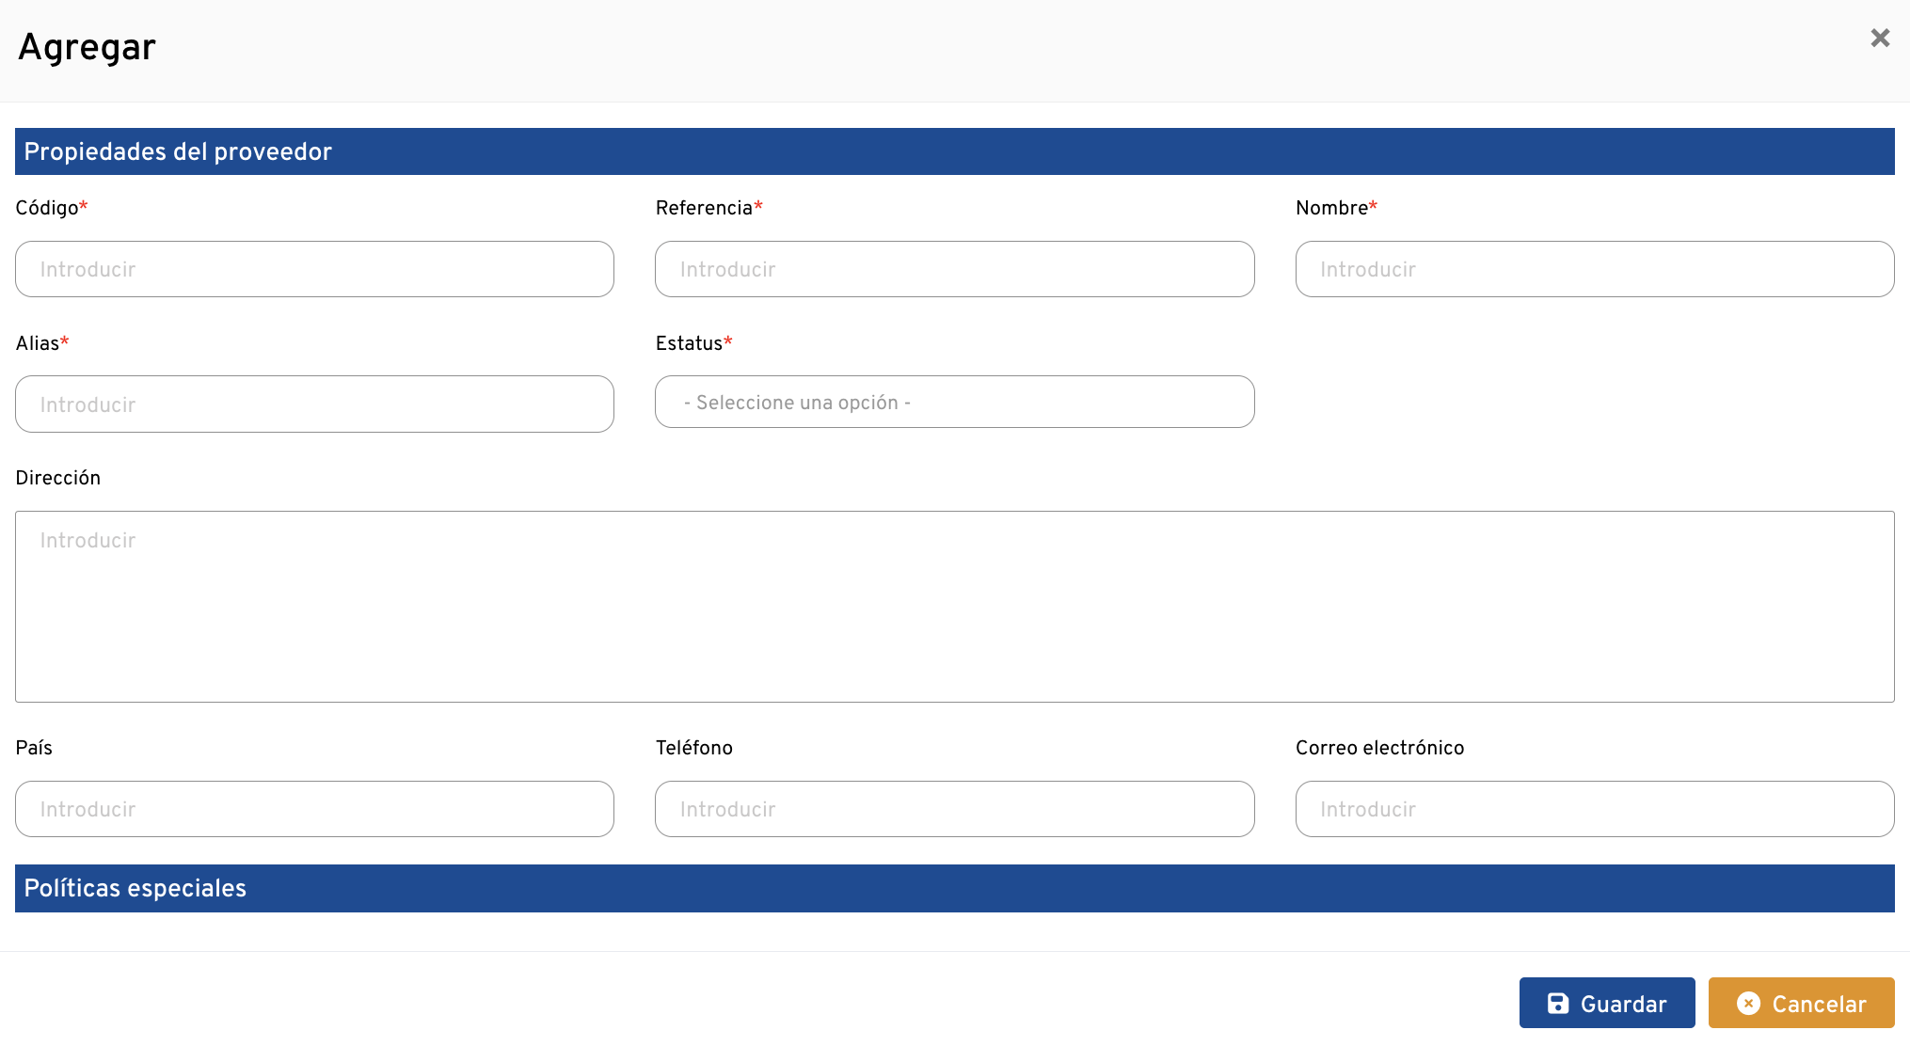Click inside the Dirección text area
Viewport: 1910px width, 1046px height.
[954, 607]
